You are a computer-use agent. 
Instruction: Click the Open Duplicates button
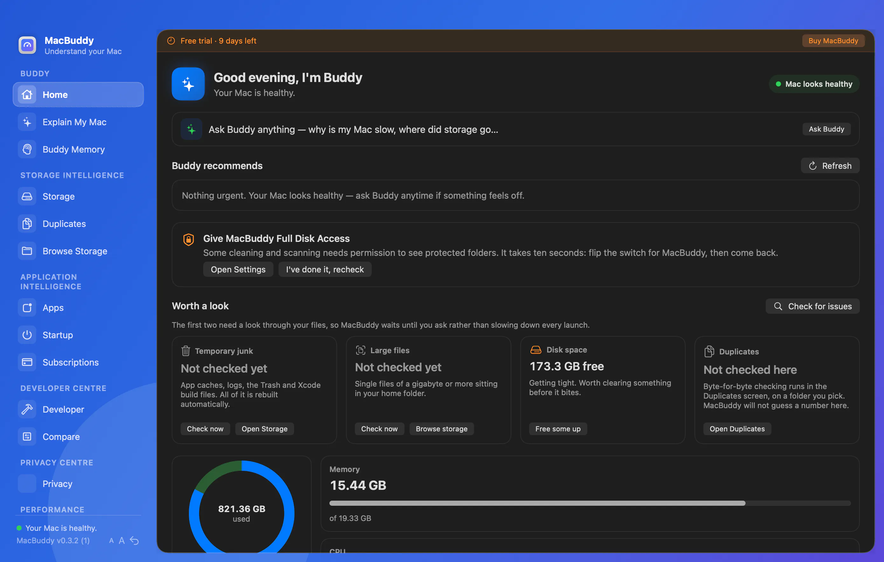tap(737, 429)
